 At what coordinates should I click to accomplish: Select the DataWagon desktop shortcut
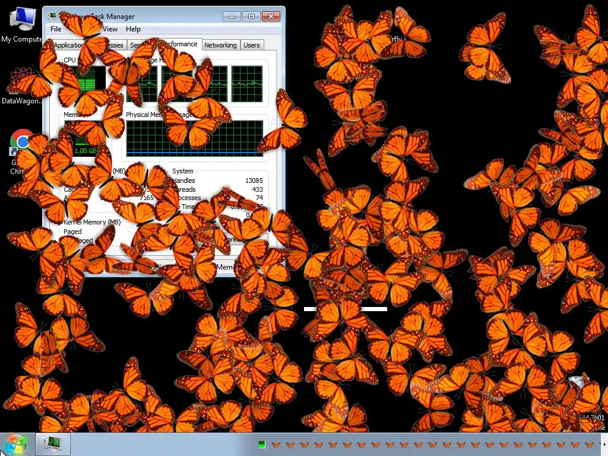pyautogui.click(x=21, y=86)
